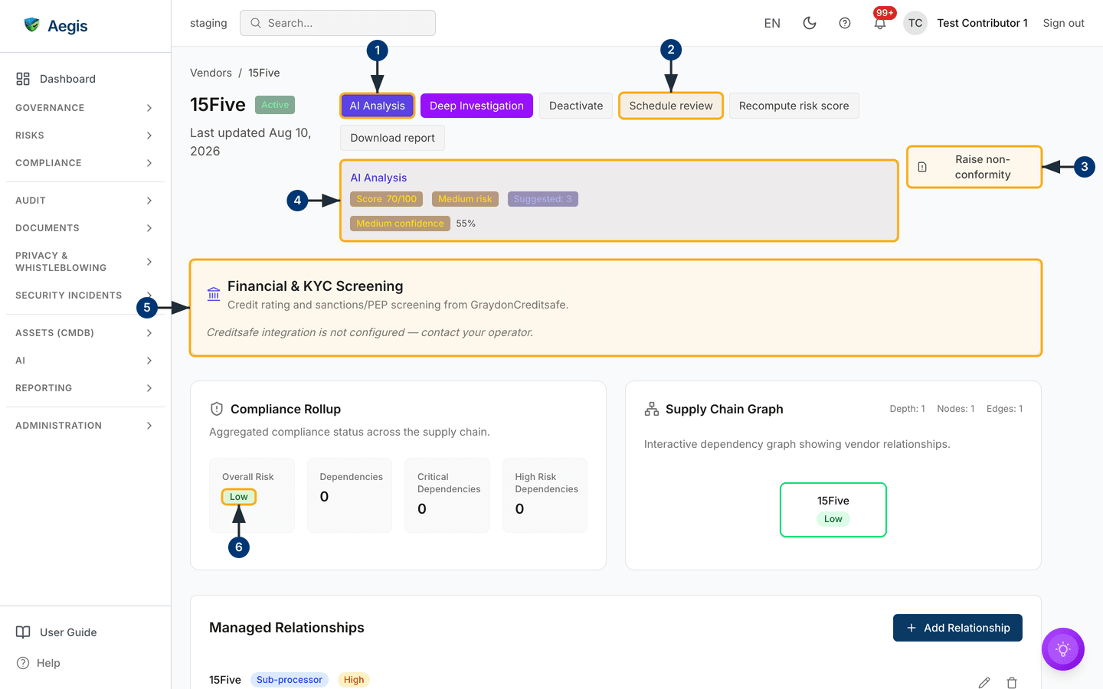Click the Nodes: 1 label
Viewport: 1103px width, 689px height.
(x=956, y=409)
